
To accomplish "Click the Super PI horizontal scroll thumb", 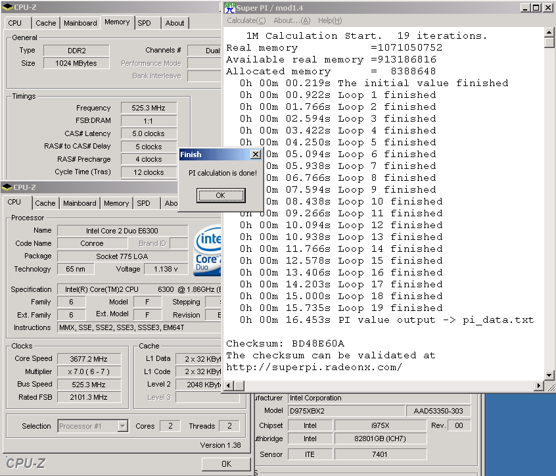I will click(239, 385).
